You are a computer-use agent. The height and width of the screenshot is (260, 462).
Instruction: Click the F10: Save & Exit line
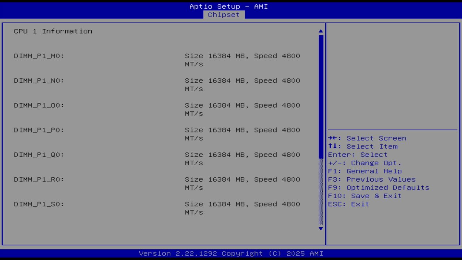365,196
